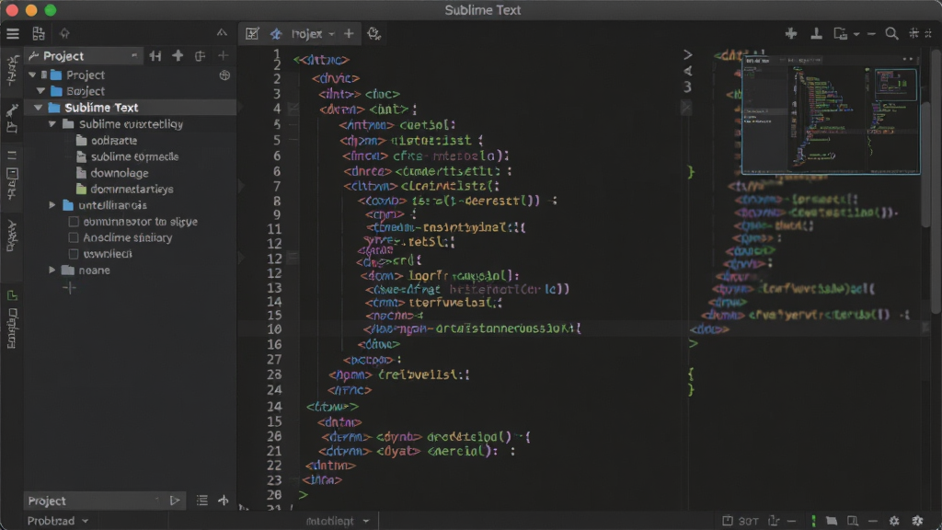Select the 'sublime eormecle' file in the tree
This screenshot has width=942, height=530.
pos(134,156)
